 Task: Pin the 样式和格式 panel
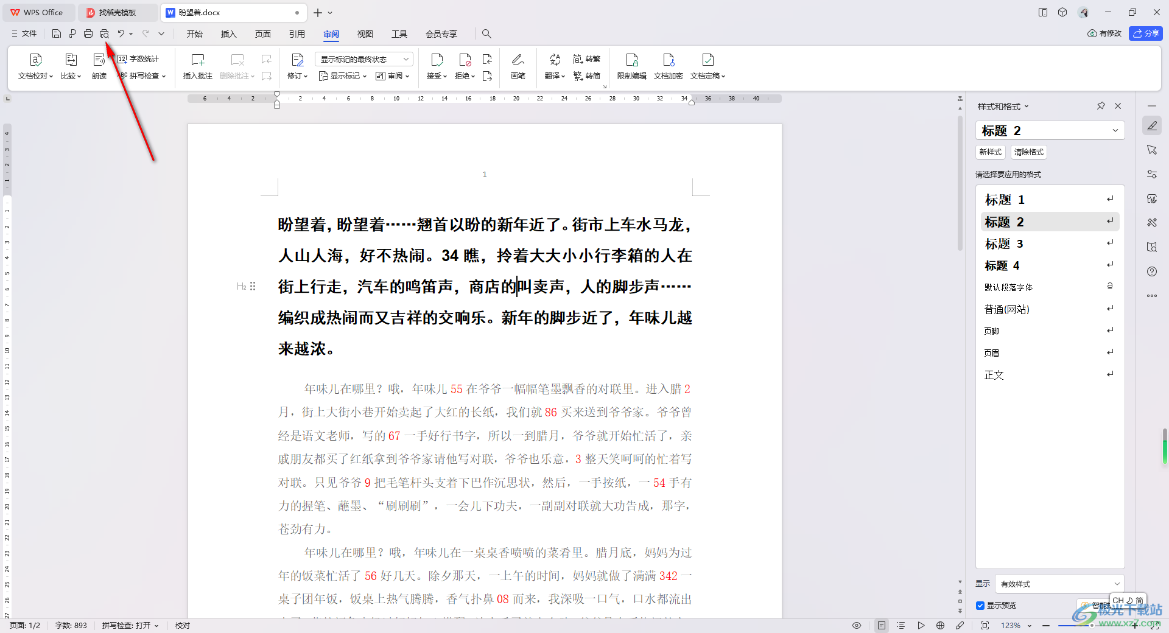(x=1101, y=106)
